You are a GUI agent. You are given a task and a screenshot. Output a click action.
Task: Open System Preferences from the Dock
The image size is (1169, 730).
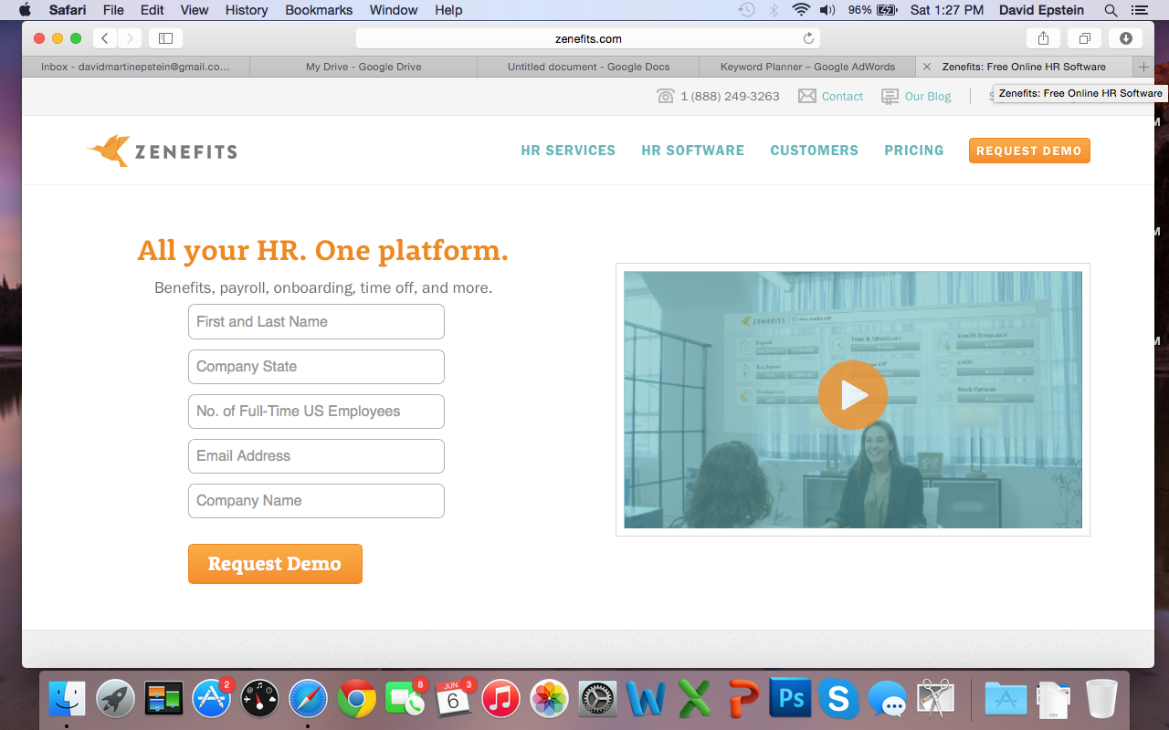[598, 700]
